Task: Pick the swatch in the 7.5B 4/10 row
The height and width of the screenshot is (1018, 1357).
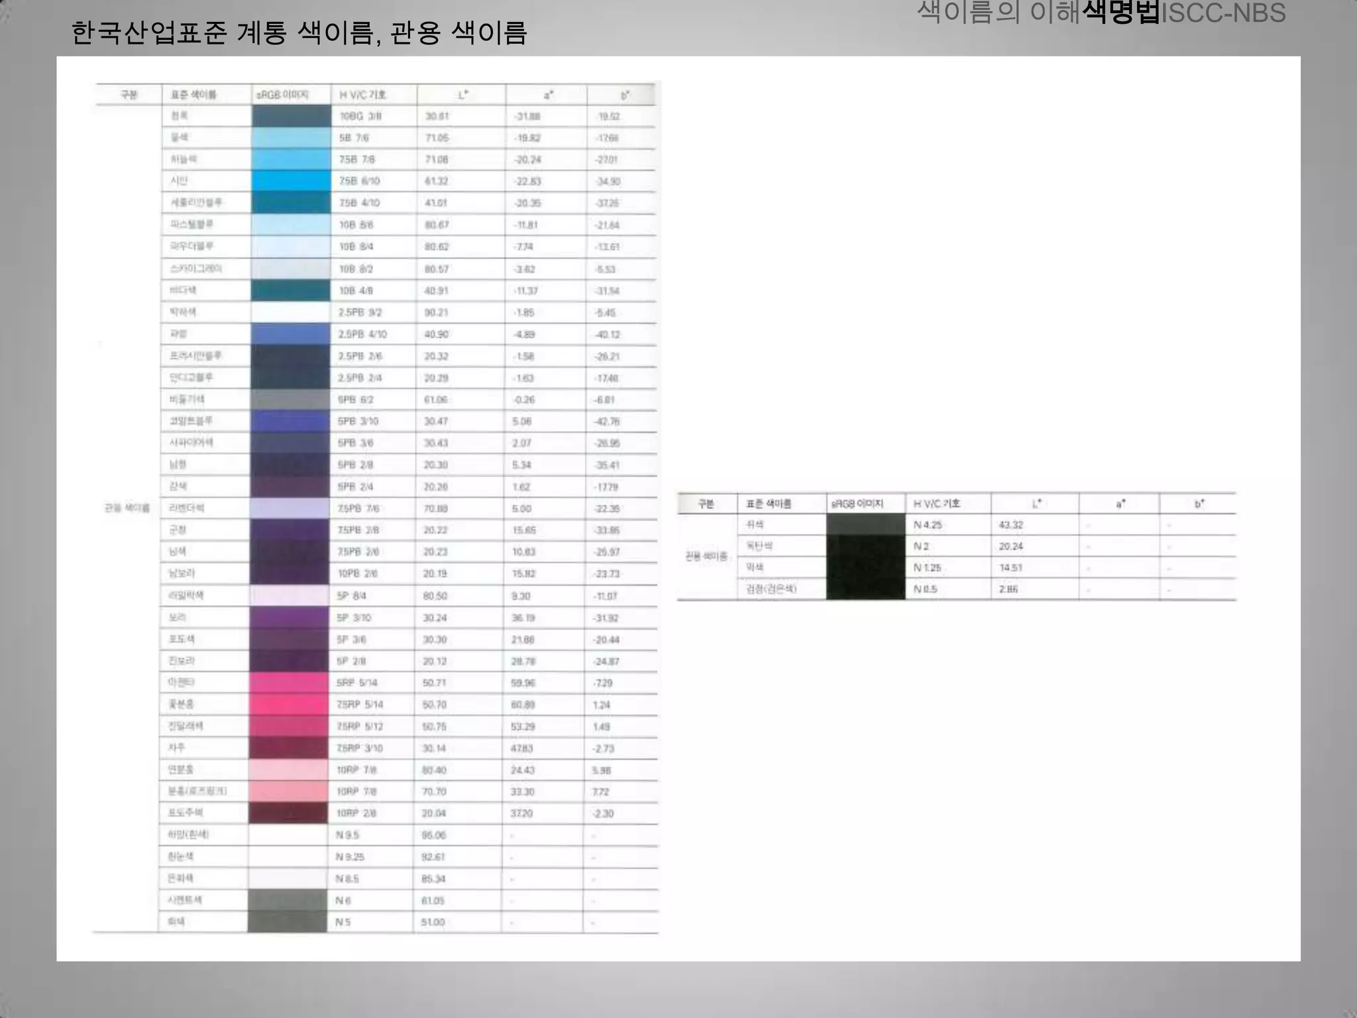Action: [x=291, y=203]
